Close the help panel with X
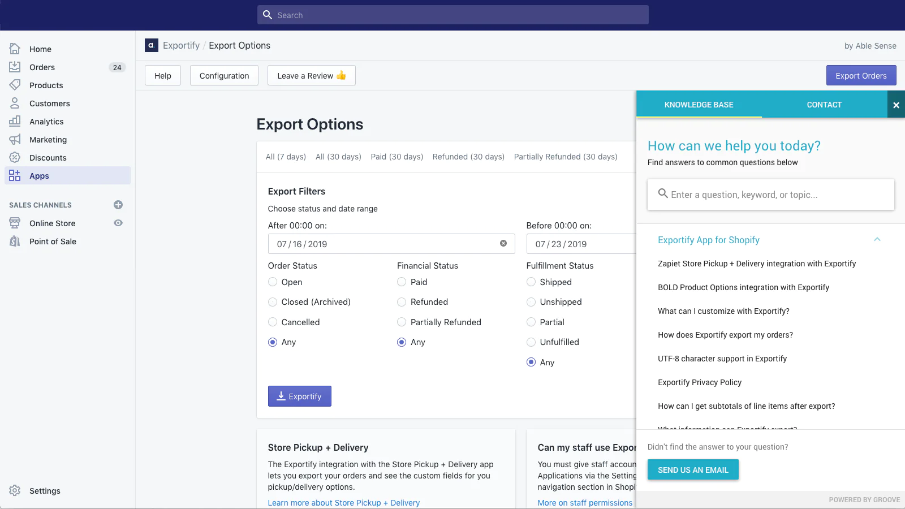The width and height of the screenshot is (905, 509). 896,105
